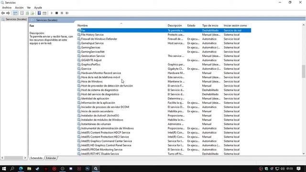Select Instantáneas de volumen service
The height and width of the screenshot is (172, 306).
pos(164,124)
